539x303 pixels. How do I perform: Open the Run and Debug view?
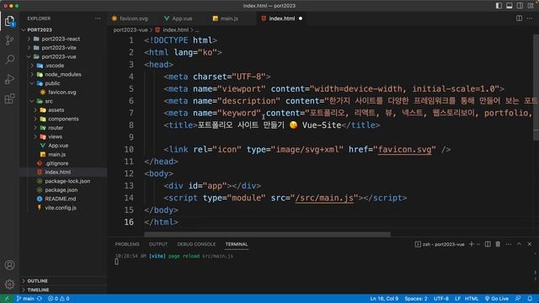[9, 79]
